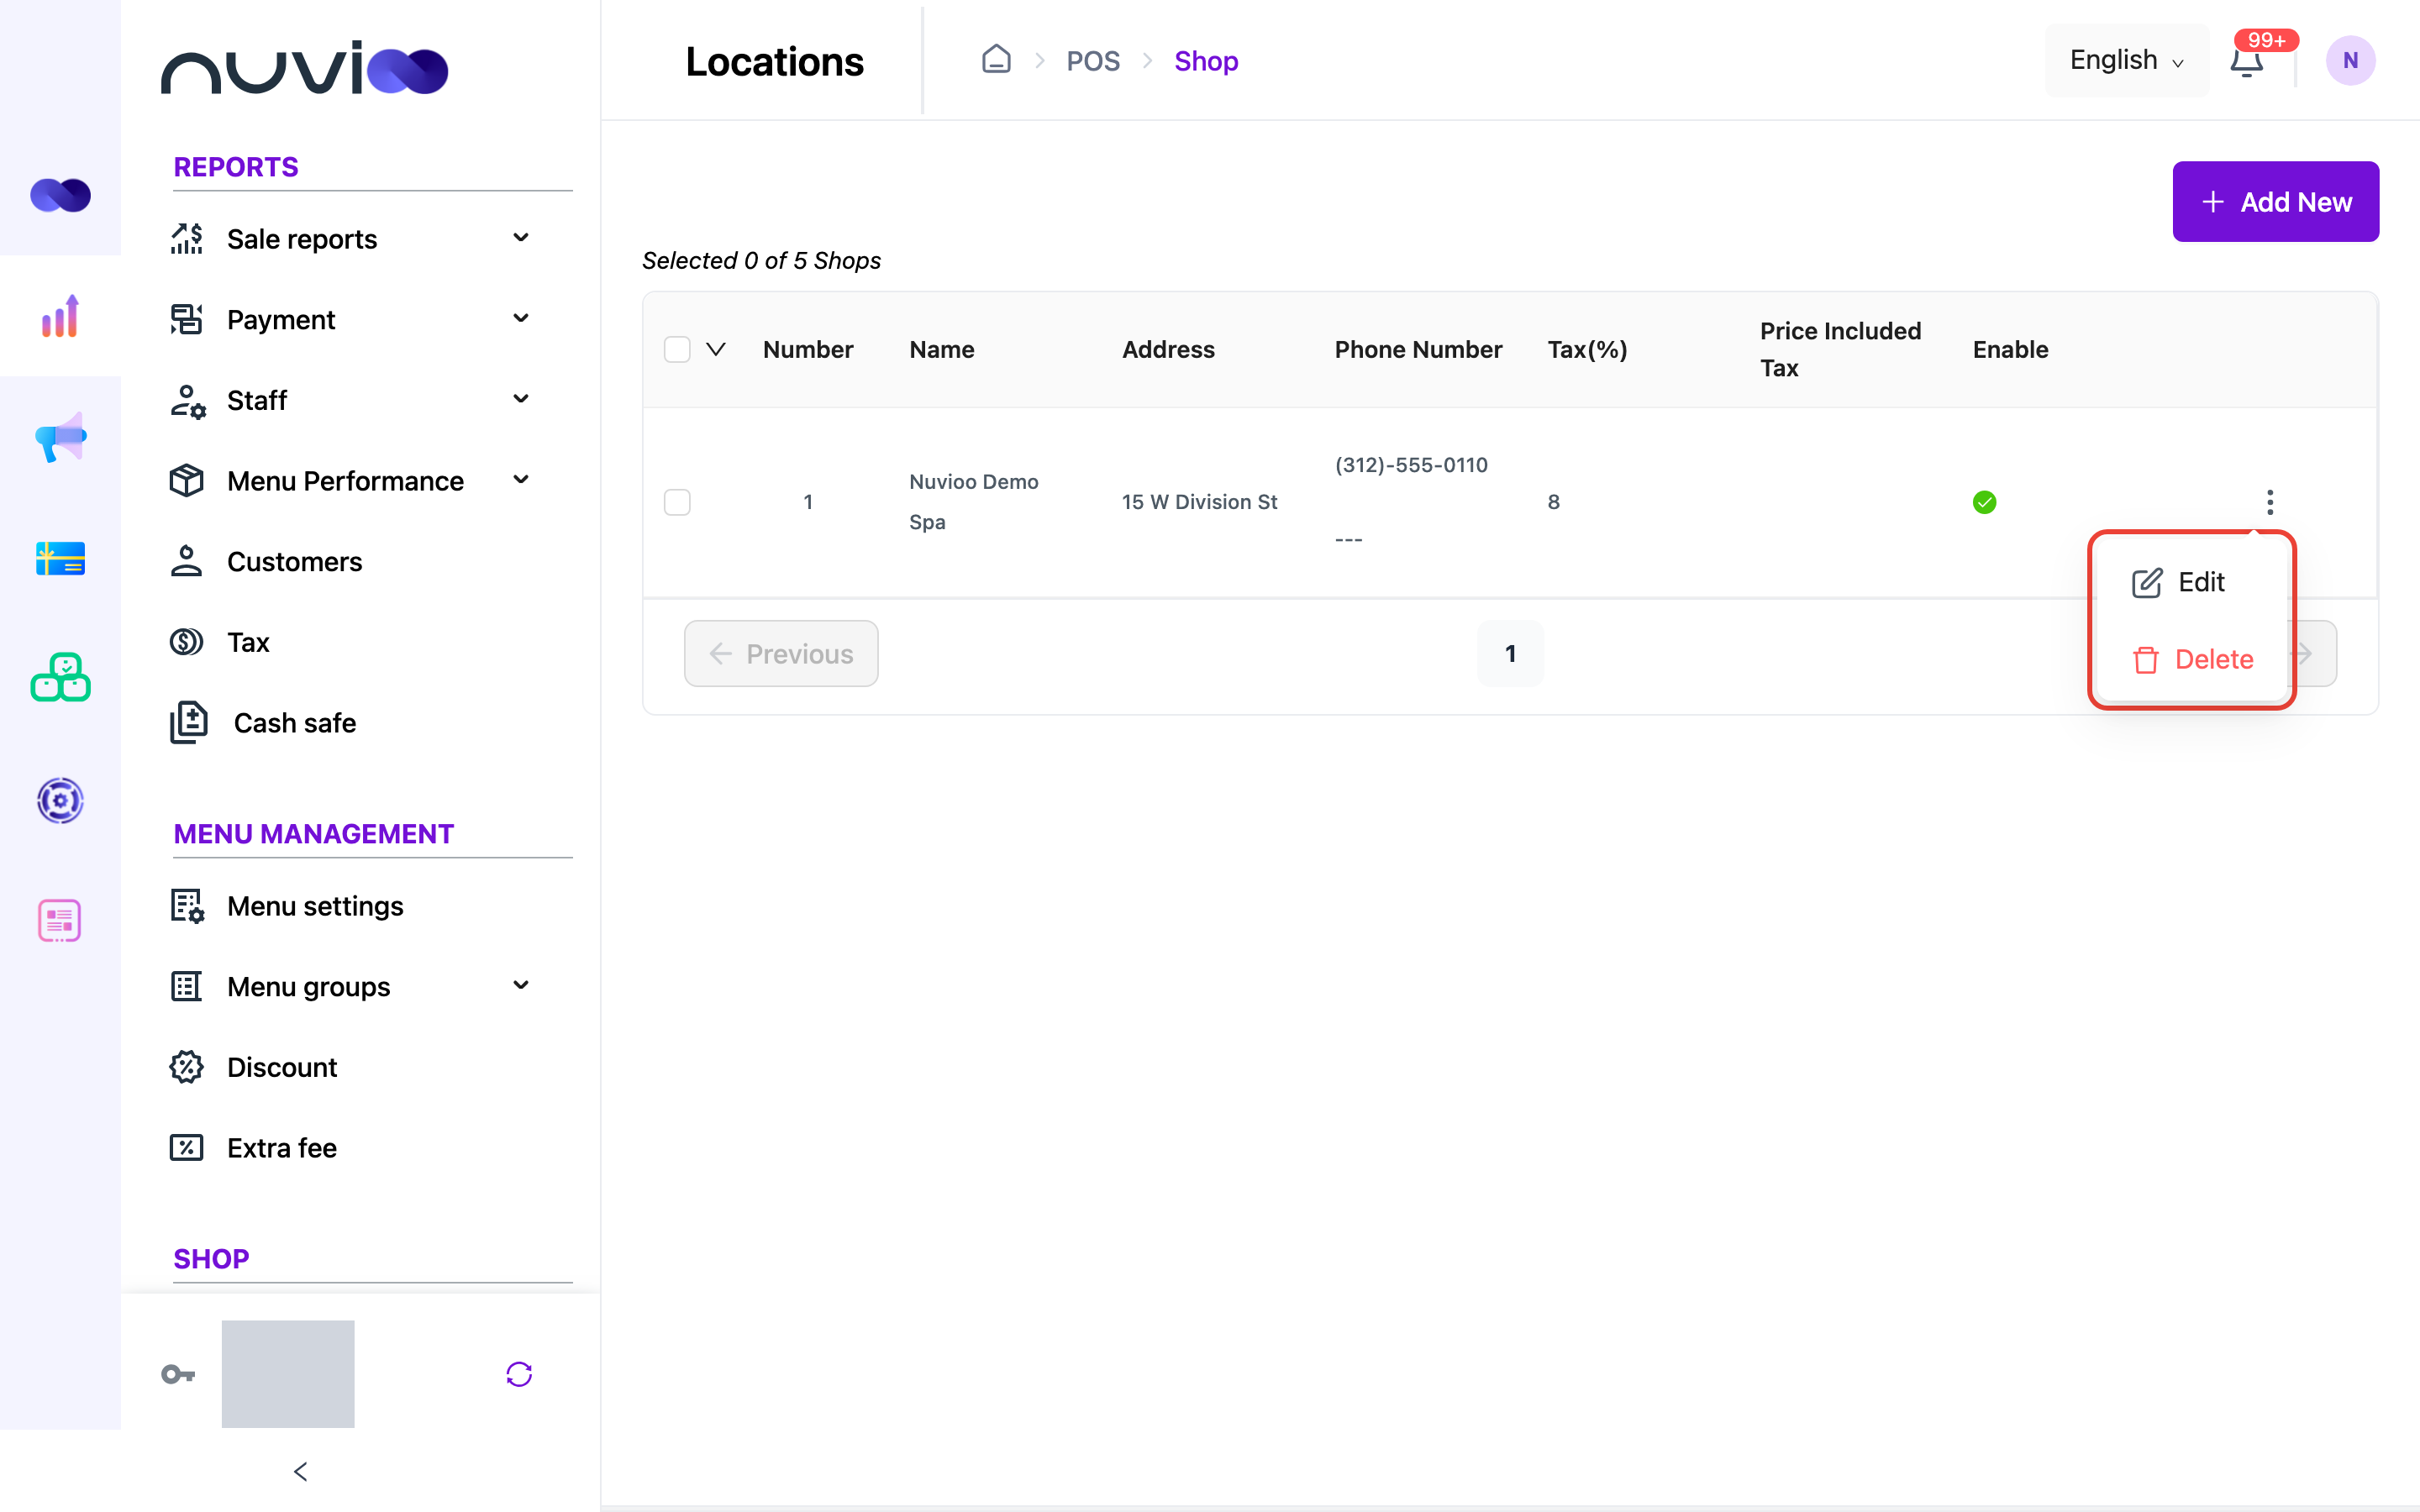Viewport: 2420px width, 1512px height.
Task: Open the green cubes rail icon
Action: (60, 678)
